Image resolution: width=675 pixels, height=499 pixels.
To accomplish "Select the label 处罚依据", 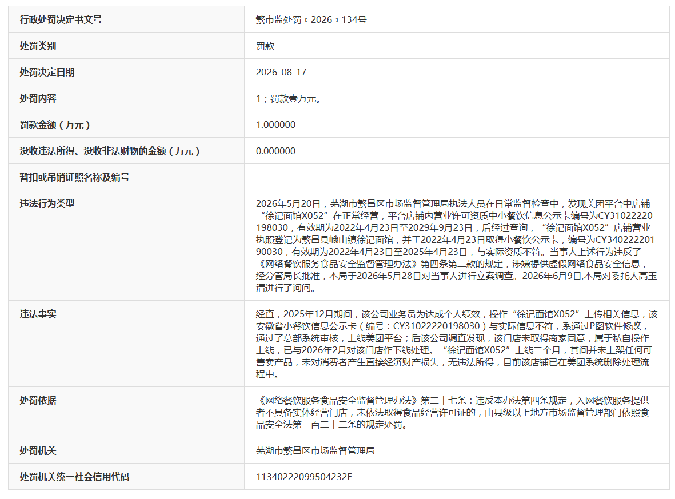I will click(38, 401).
